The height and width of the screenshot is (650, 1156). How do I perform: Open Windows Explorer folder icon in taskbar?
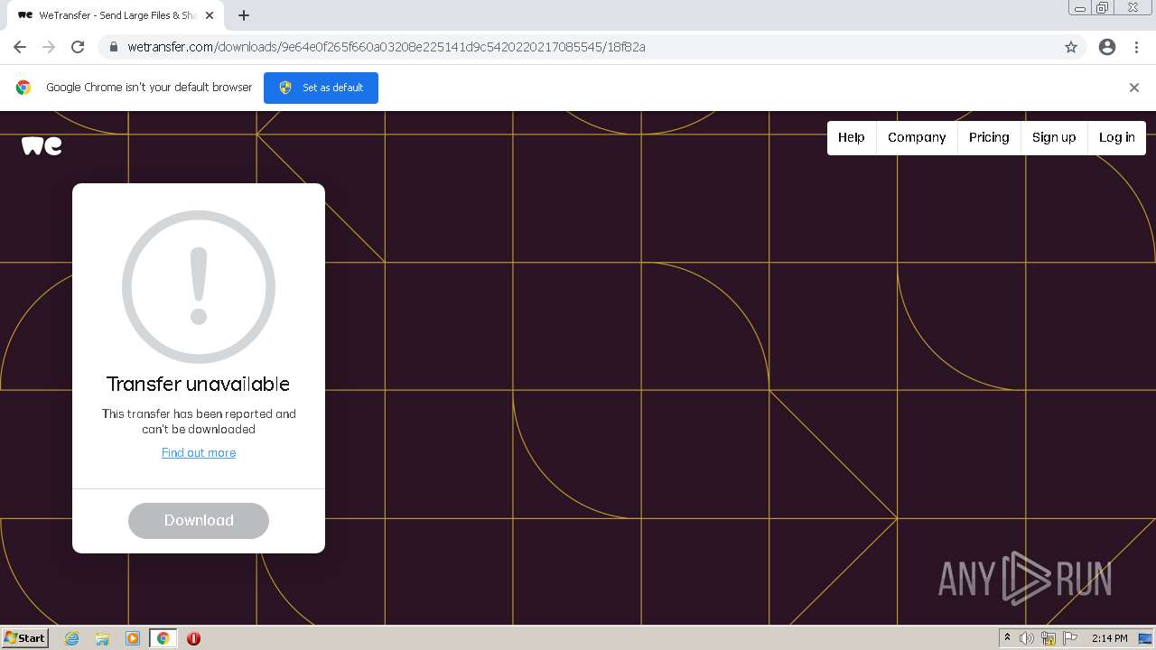pos(102,638)
